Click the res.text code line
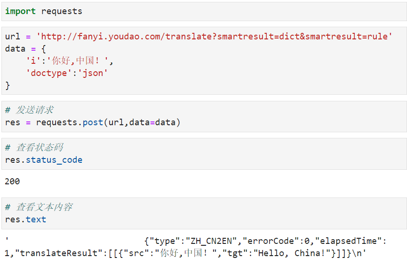The height and width of the screenshot is (265, 407). pyautogui.click(x=26, y=220)
